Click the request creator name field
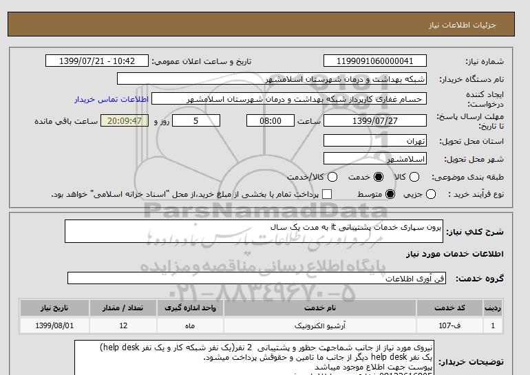The width and height of the screenshot is (530, 375). 289,99
